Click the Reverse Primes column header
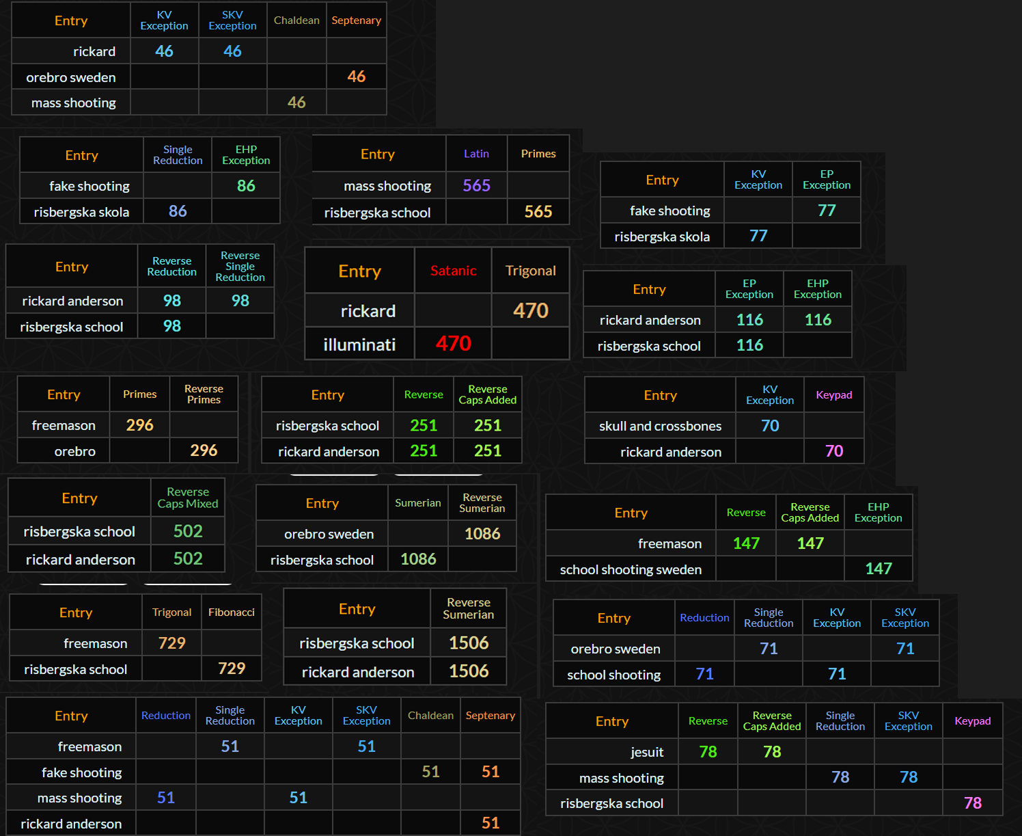 [x=204, y=394]
